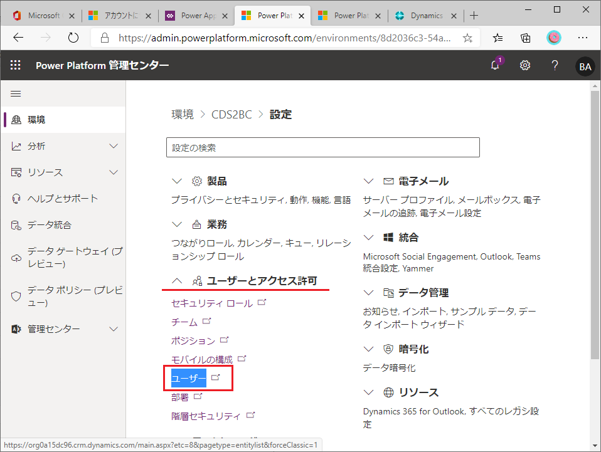Viewport: 601px width, 452px height.
Task: Open the highlighted ユーザー link
Action: (x=189, y=379)
